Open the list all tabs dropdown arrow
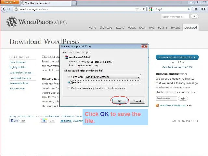The width and height of the screenshot is (208, 156). [181, 3]
